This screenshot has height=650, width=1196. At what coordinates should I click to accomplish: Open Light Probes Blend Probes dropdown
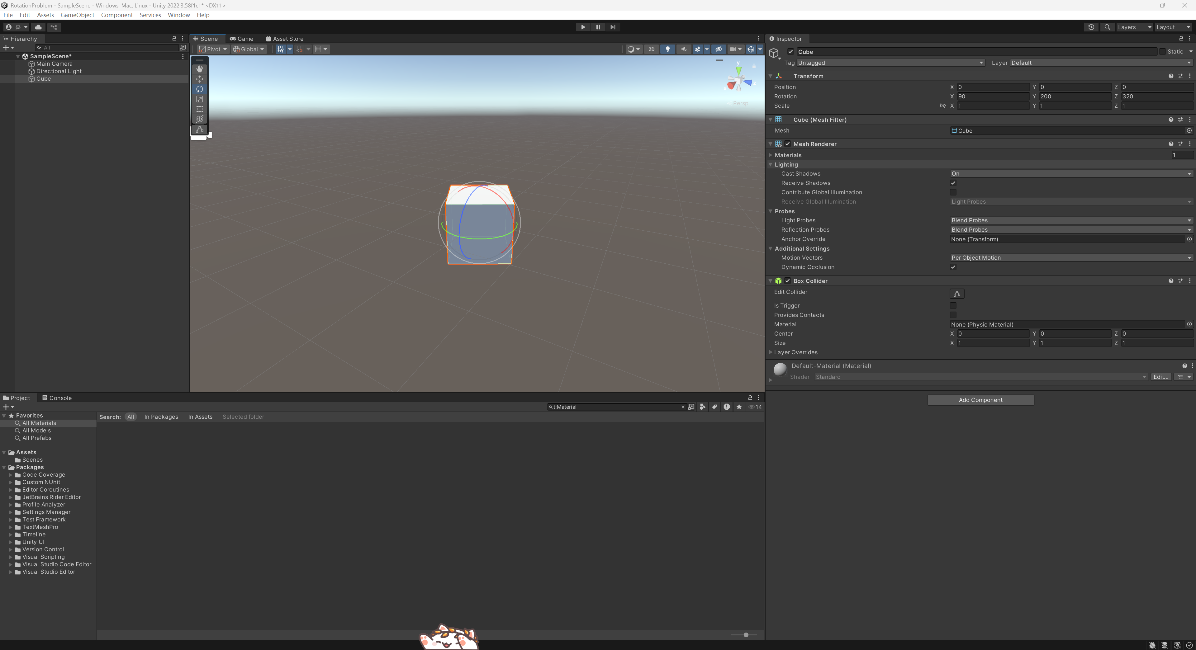(x=1071, y=220)
